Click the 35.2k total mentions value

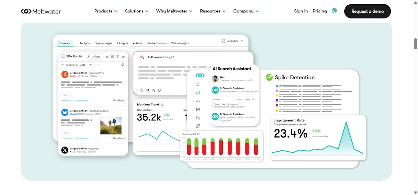[149, 117]
